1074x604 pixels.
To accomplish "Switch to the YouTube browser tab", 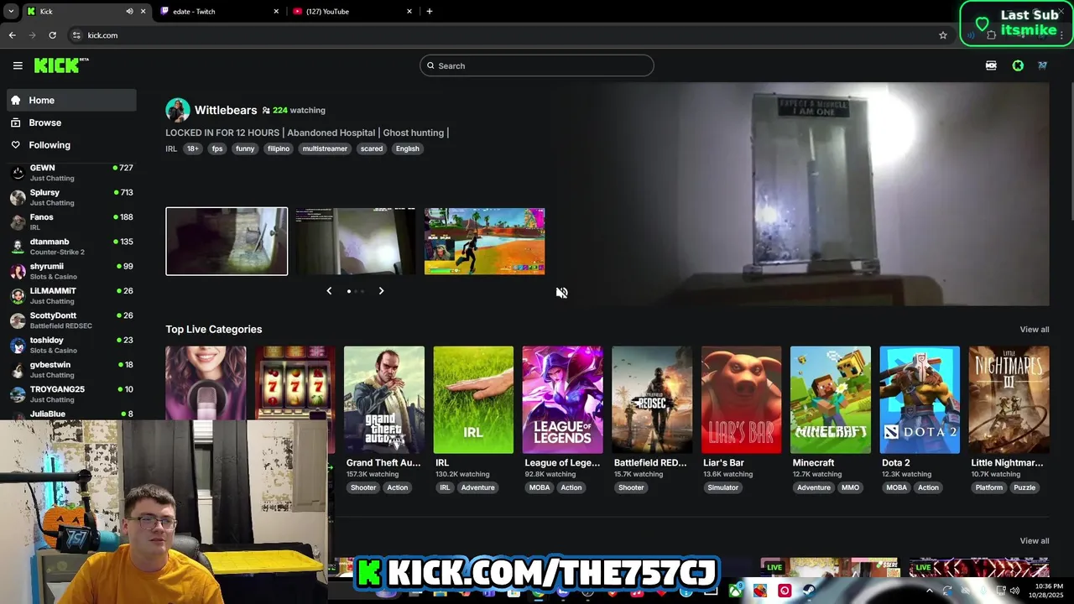I will coord(351,12).
